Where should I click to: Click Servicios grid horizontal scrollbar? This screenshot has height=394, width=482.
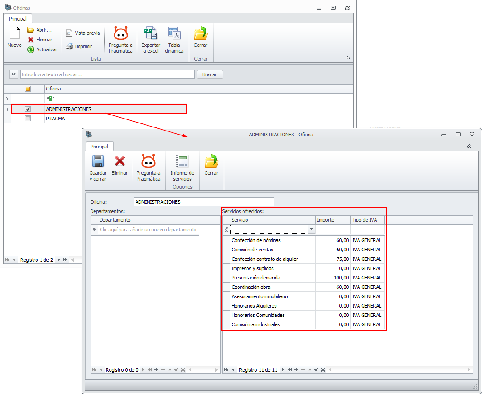pyautogui.click(x=400, y=370)
